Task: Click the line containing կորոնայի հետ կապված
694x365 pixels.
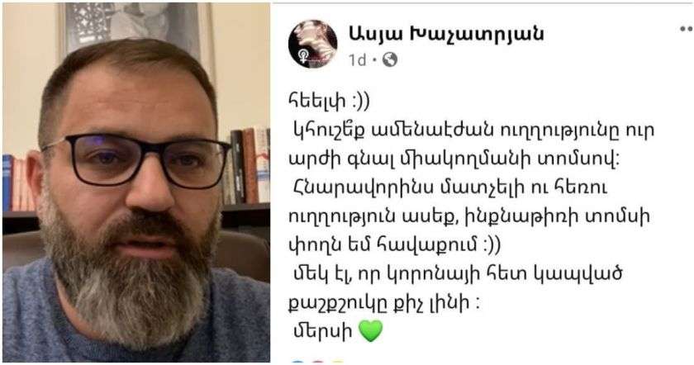Action: click(458, 274)
